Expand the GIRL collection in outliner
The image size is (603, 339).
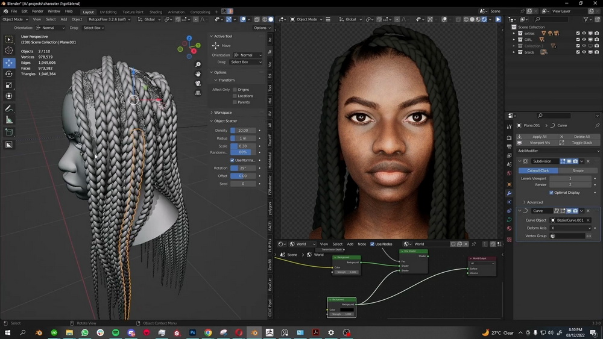pos(514,40)
